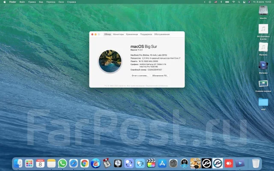The width and height of the screenshot is (274, 171).
Task: Select the 06 Дорожка 6.wma file on desktop
Action: tap(263, 29)
